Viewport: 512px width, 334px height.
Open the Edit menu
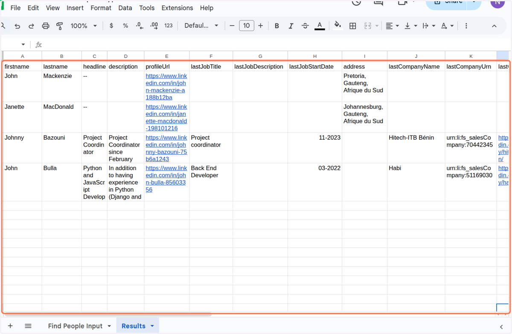pyautogui.click(x=32, y=8)
